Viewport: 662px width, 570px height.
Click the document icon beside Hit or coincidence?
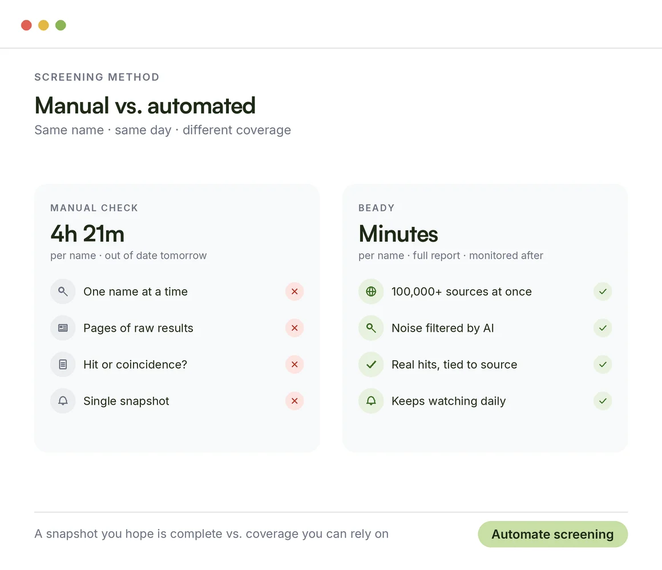[63, 364]
